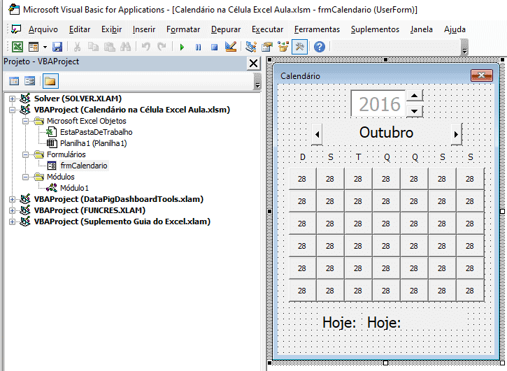Open the Janela menu

pyautogui.click(x=421, y=29)
